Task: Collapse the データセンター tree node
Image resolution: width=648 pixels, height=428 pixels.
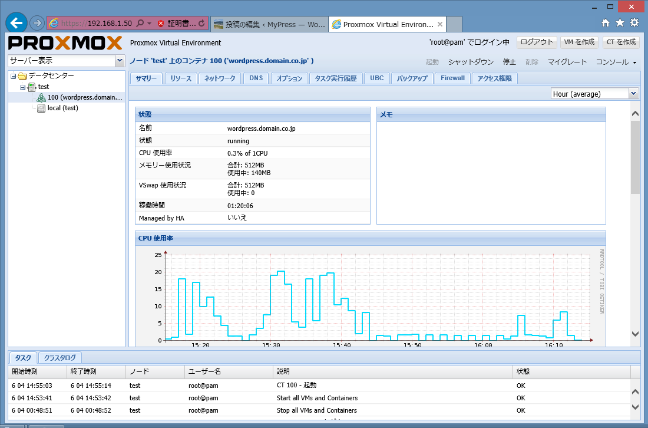Action: click(13, 76)
